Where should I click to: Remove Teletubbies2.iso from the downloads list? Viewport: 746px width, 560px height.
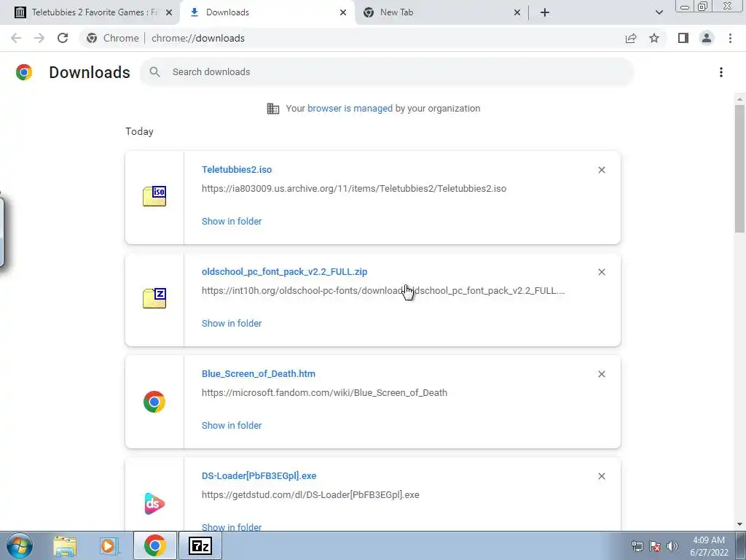tap(601, 170)
